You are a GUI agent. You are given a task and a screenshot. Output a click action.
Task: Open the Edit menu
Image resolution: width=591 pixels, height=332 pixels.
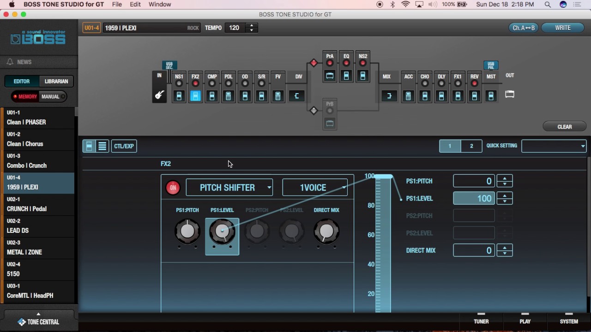pos(135,4)
